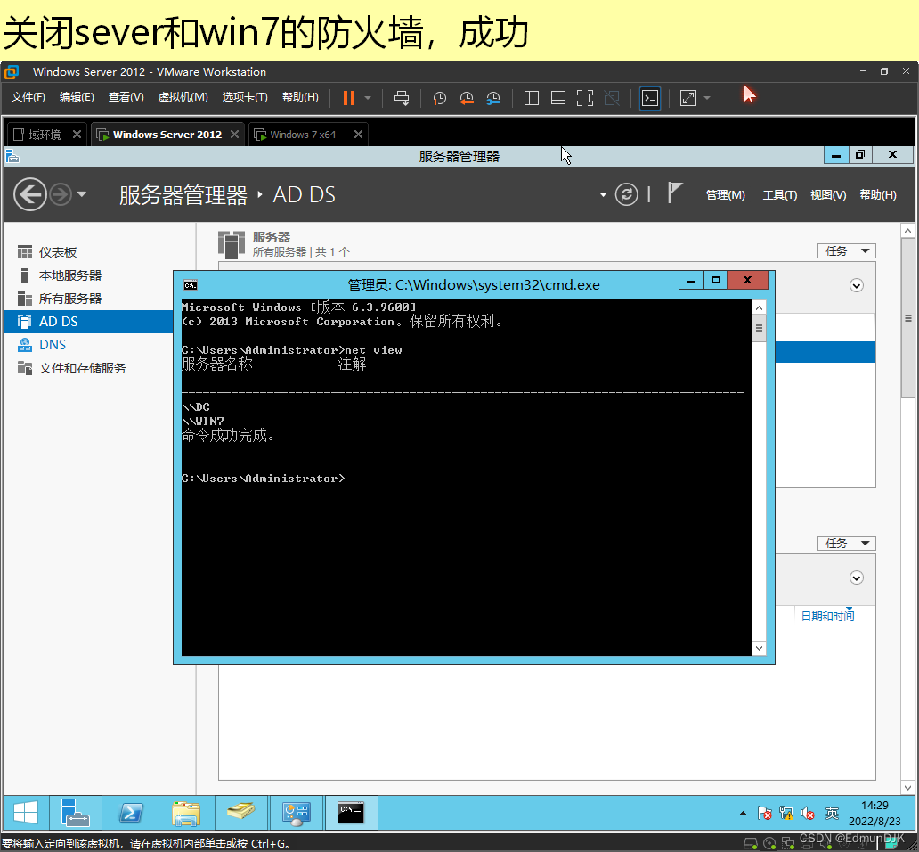Sort by the 日期和时间 column header
The width and height of the screenshot is (919, 852).
click(x=827, y=617)
